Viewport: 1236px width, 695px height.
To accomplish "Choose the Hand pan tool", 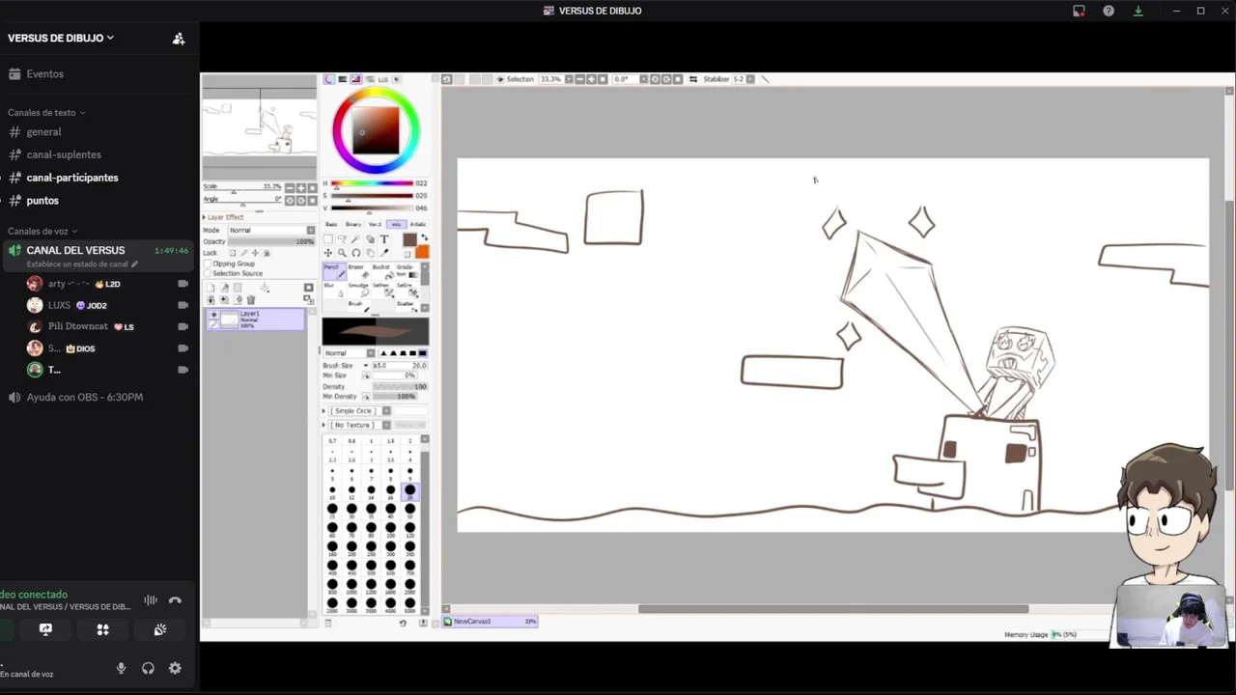I will pyautogui.click(x=370, y=253).
